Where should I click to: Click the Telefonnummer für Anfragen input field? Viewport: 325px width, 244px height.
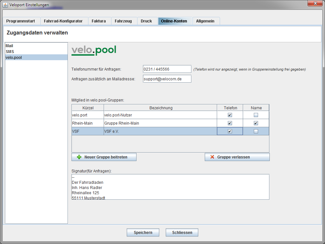click(x=167, y=69)
